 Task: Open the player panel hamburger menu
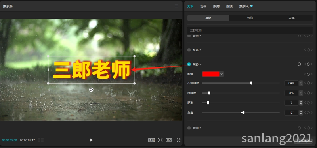[x=176, y=6]
